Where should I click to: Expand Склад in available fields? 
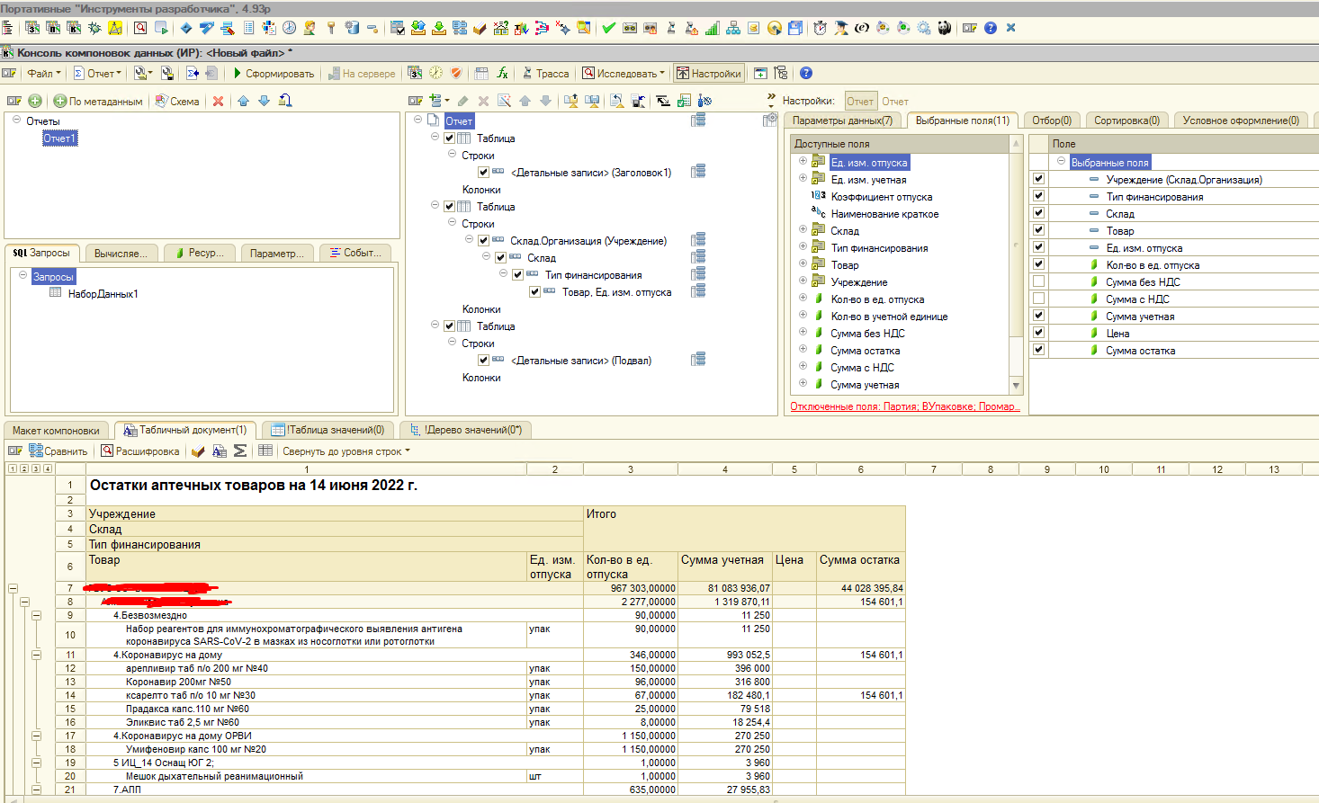tap(803, 230)
